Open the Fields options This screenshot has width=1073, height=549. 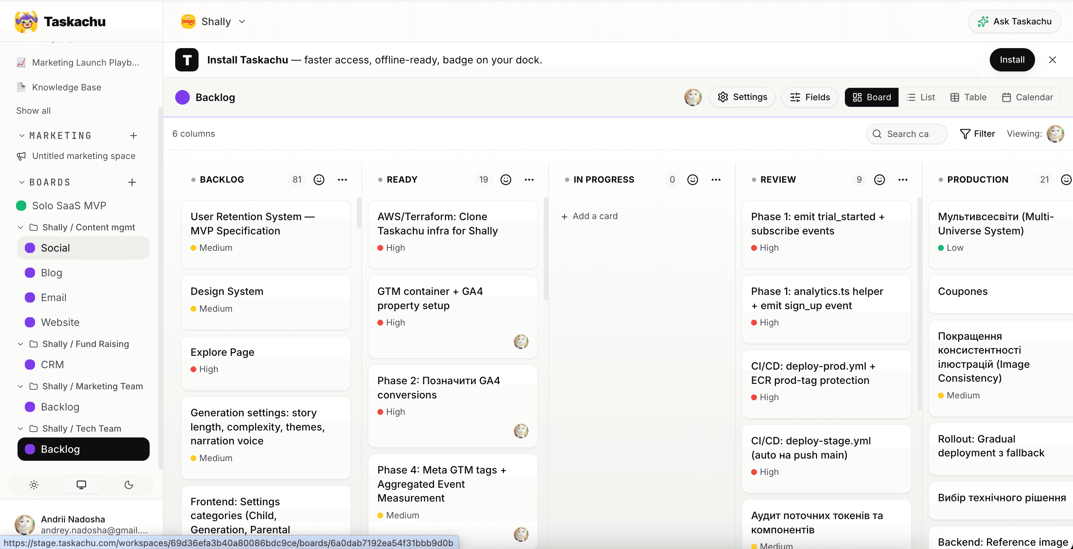click(x=810, y=97)
